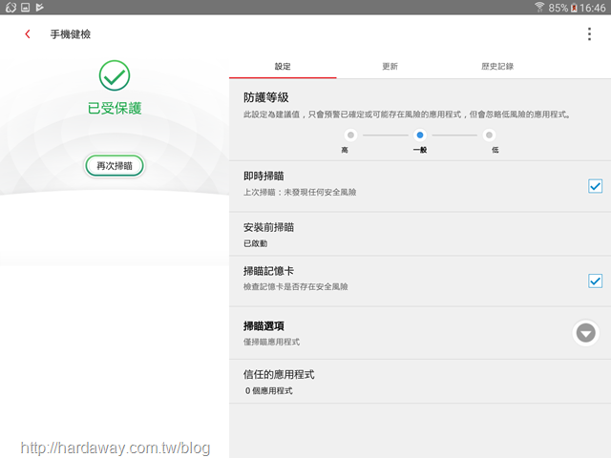Switch to the 歷史記錄 tab
This screenshot has height=458, width=611.
(x=497, y=67)
